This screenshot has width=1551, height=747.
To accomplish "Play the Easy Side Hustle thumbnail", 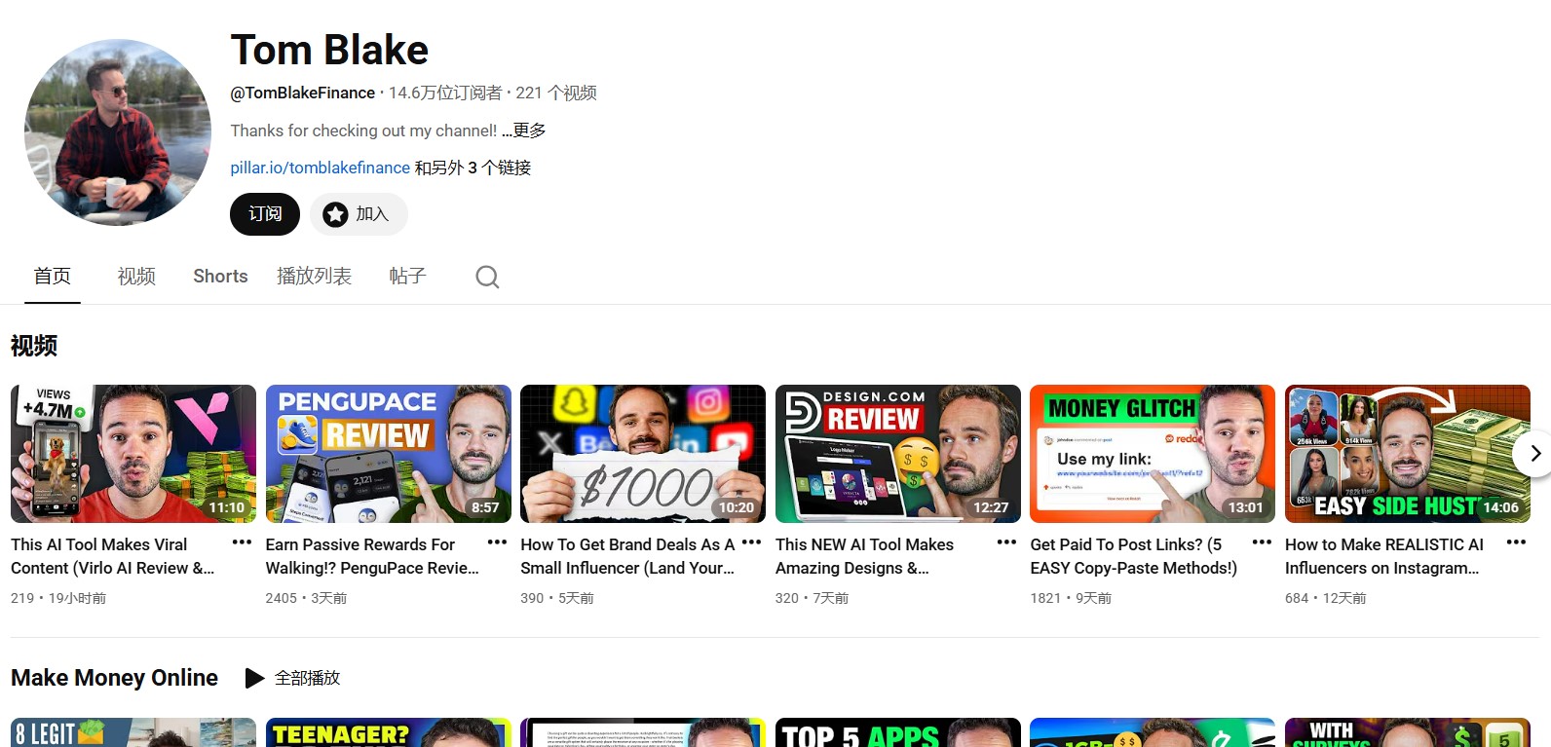I will [x=1408, y=454].
